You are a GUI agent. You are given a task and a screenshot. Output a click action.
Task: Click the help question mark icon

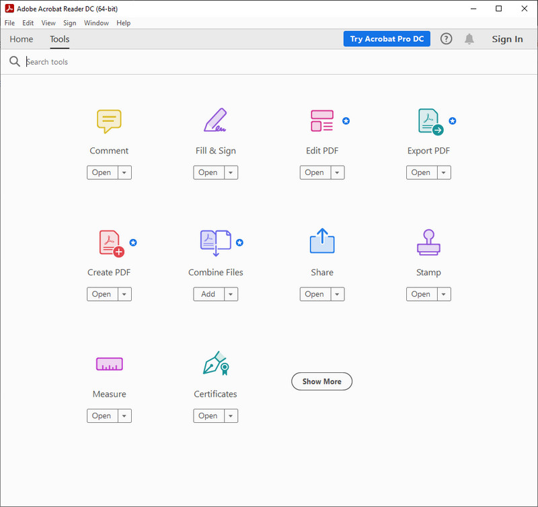pyautogui.click(x=447, y=39)
